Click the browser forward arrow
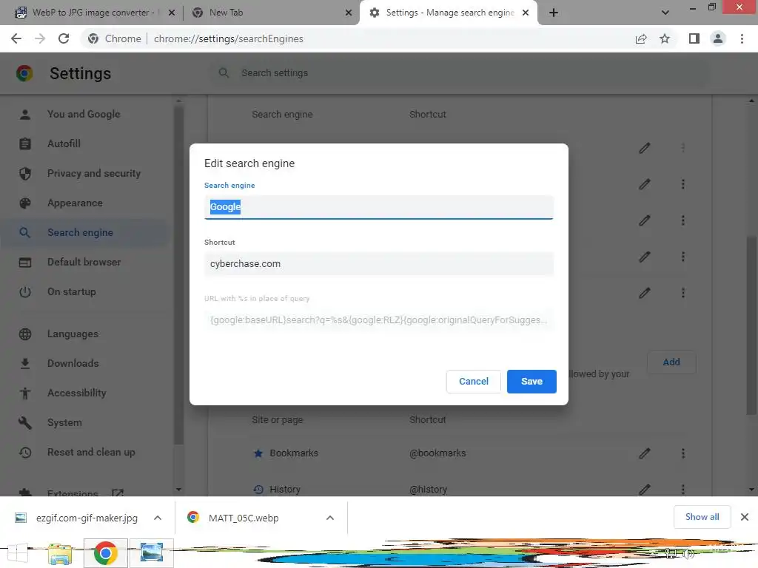 40,38
